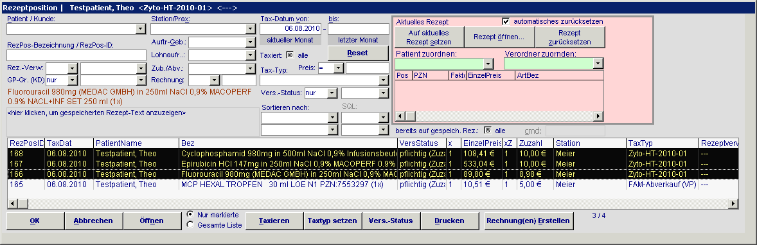Click the Station column header
Image resolution: width=757 pixels, height=245 pixels.
(589, 143)
